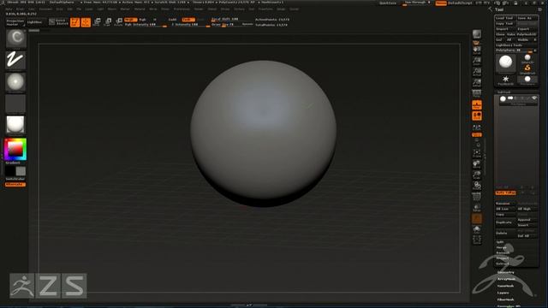Expand the ArrayMesh section

pos(506,279)
